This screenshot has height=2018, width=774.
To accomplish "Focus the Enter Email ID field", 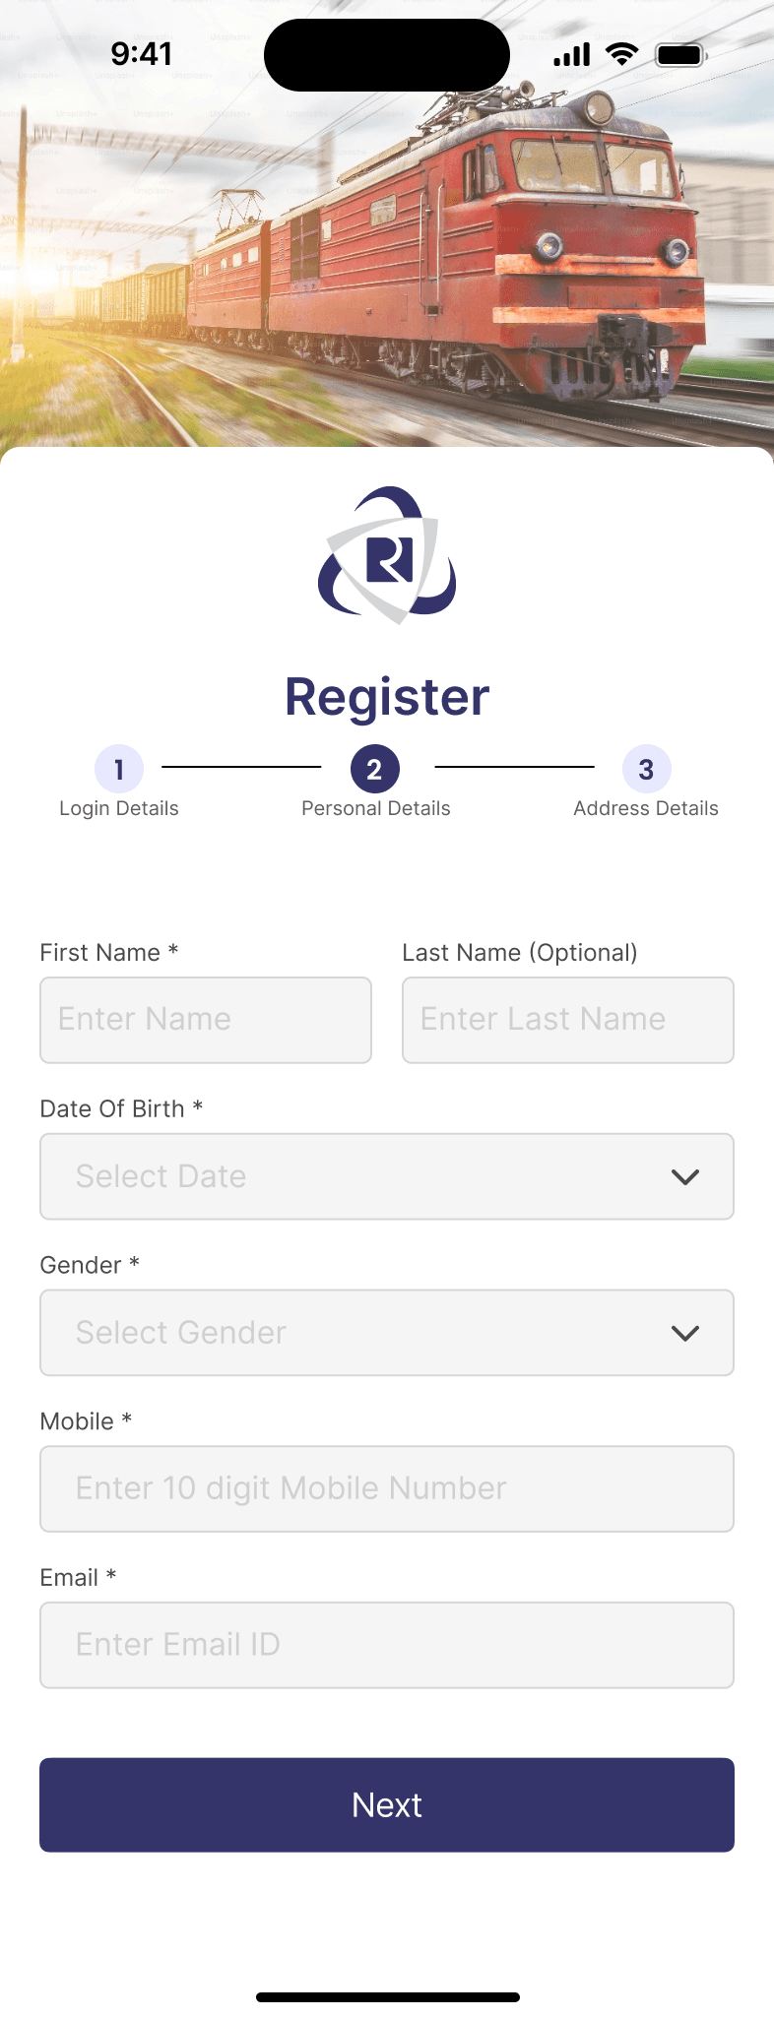I will 387,1645.
